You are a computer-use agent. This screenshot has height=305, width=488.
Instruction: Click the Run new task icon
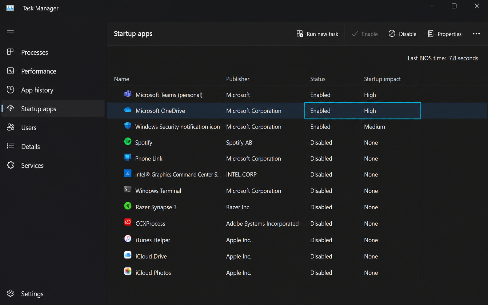click(300, 34)
